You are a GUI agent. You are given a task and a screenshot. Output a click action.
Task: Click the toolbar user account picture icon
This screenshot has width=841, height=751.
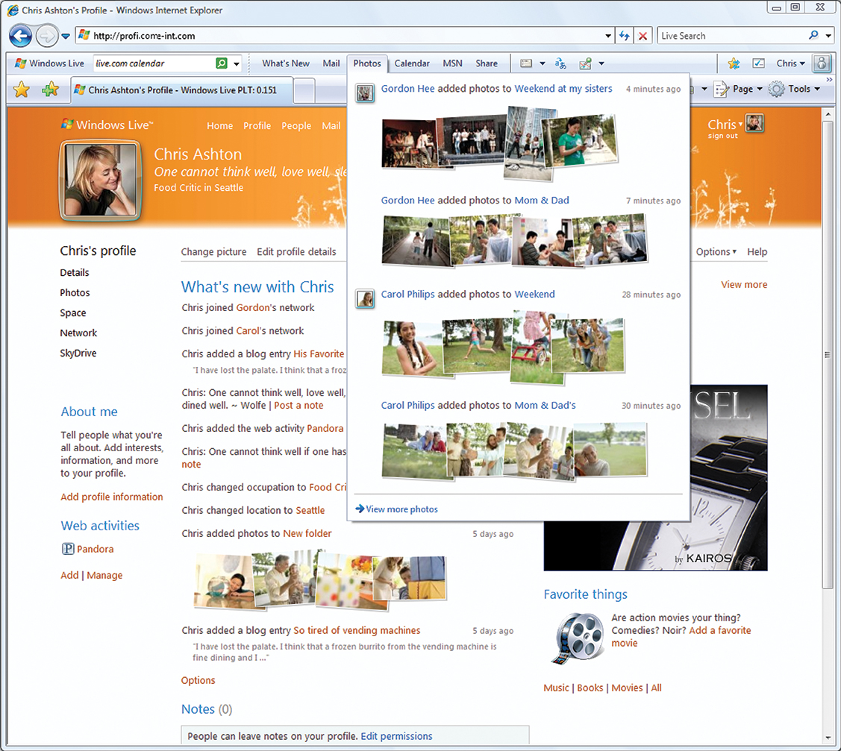point(822,63)
